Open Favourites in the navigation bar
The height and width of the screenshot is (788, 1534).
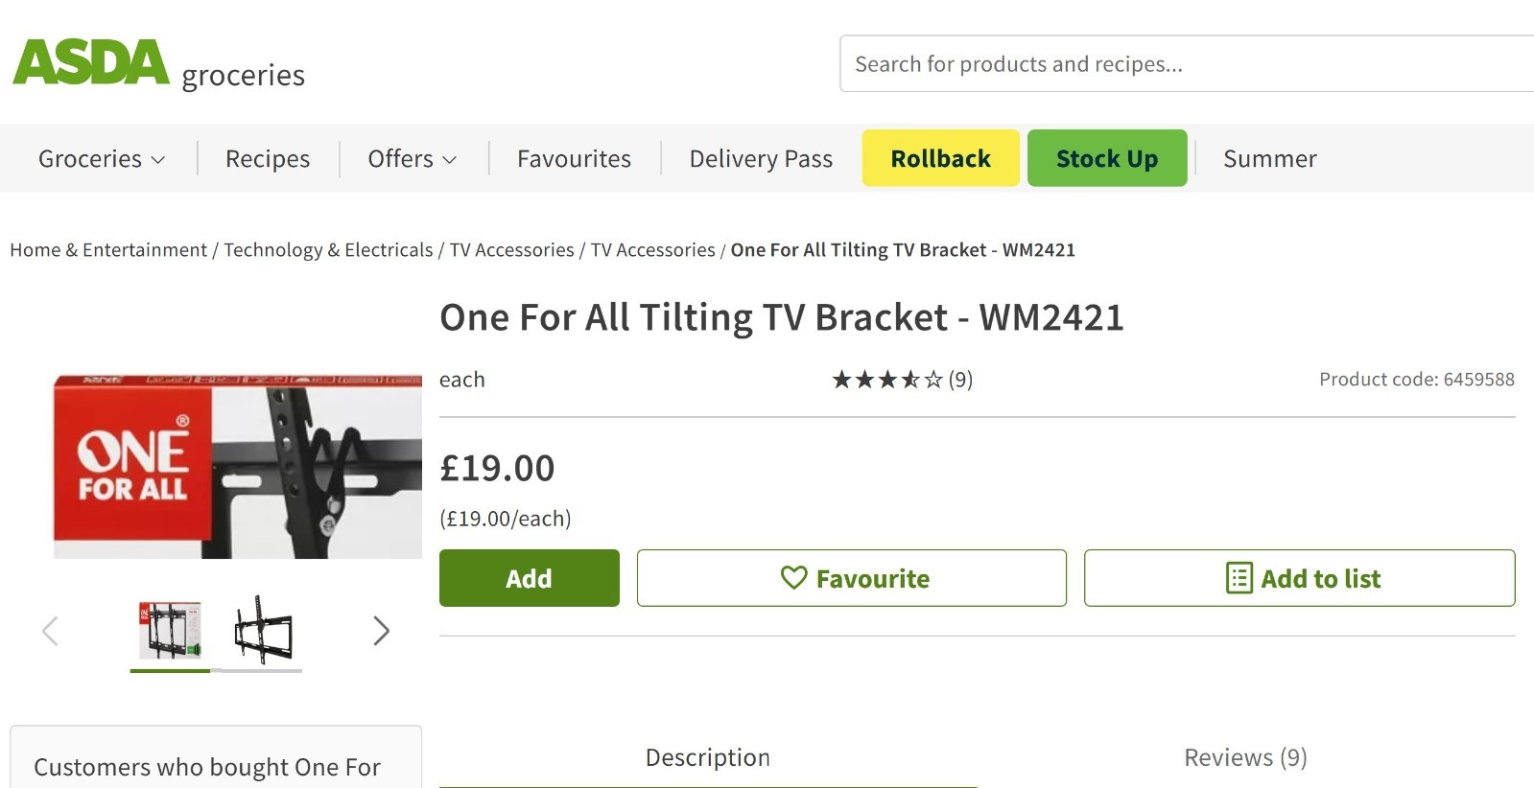click(x=574, y=159)
